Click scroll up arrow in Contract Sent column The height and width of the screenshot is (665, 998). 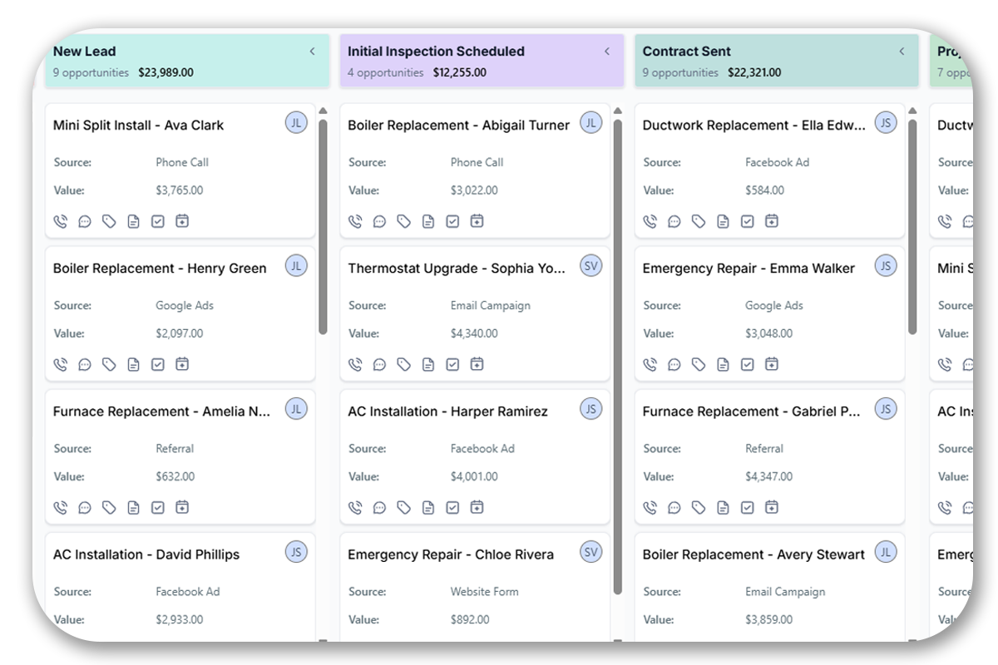click(912, 111)
